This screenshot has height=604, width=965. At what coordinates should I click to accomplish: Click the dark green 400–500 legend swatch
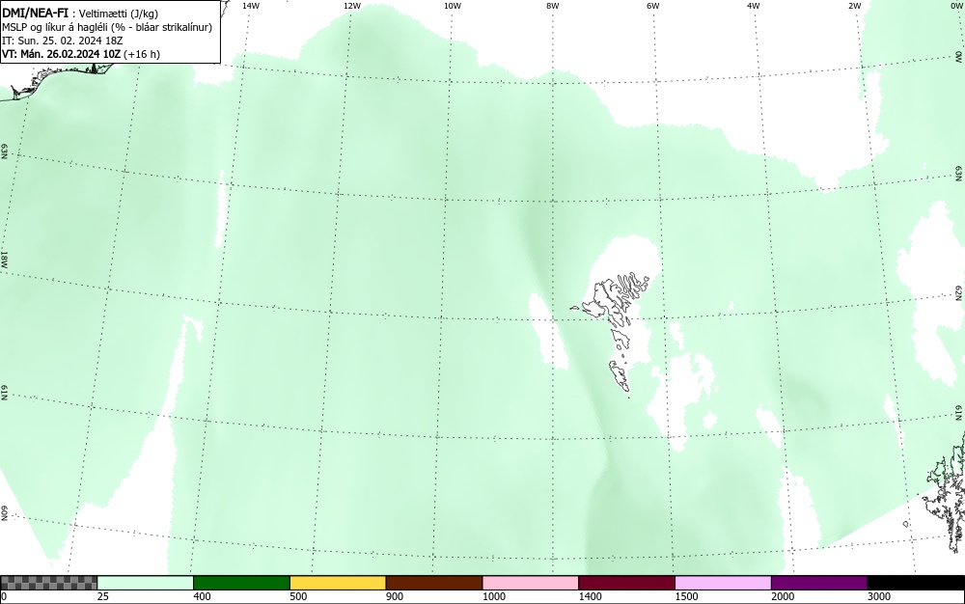[x=241, y=583]
